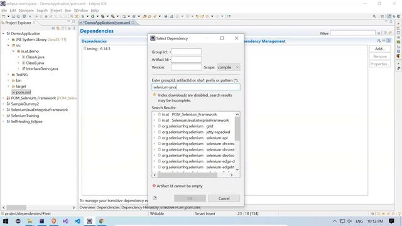Open the notifications center icon
This screenshot has width=402, height=226.
pos(391,221)
